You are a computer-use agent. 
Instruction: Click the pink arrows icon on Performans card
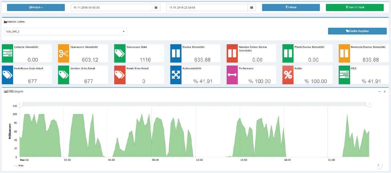pos(232,75)
